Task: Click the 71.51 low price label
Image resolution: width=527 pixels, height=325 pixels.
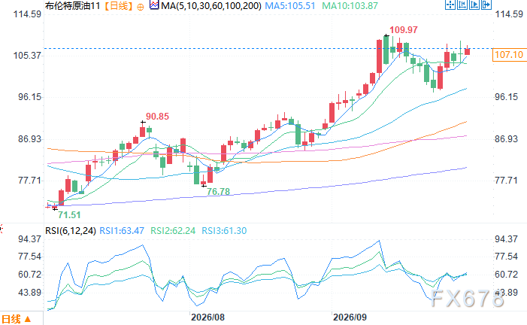Action: pos(69,214)
